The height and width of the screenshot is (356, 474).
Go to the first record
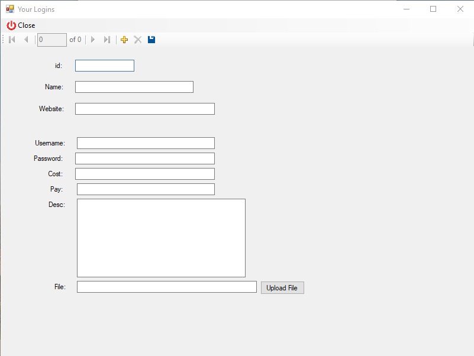coord(12,40)
